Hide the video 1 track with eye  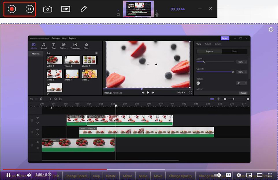38,142
